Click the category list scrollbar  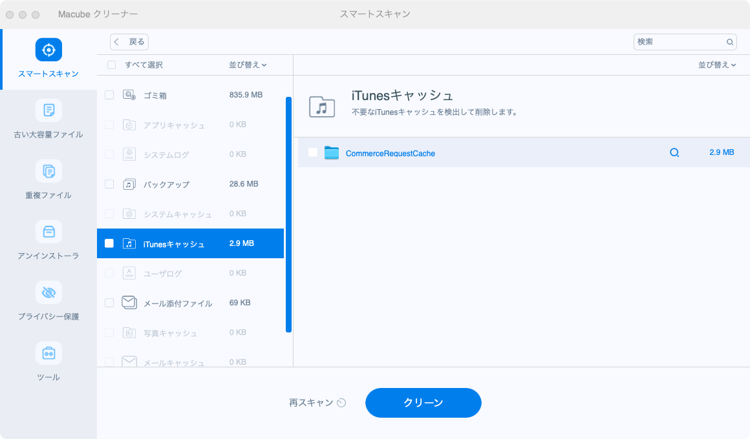point(288,214)
